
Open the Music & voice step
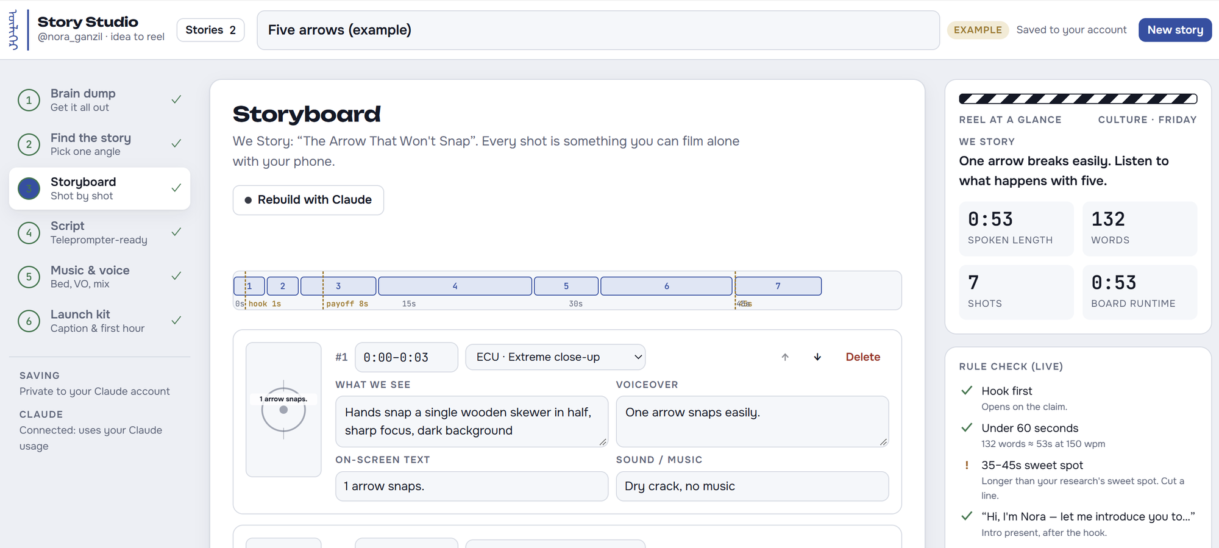click(x=99, y=277)
